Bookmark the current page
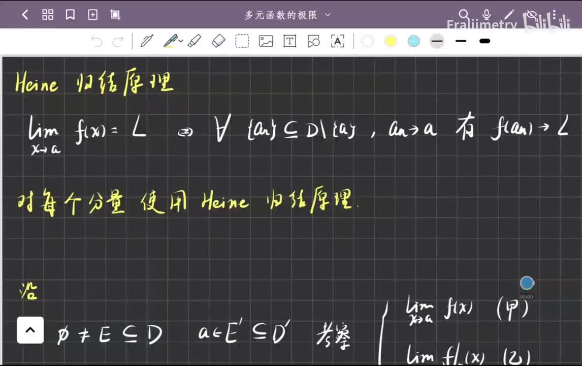582x366 pixels. (x=70, y=15)
